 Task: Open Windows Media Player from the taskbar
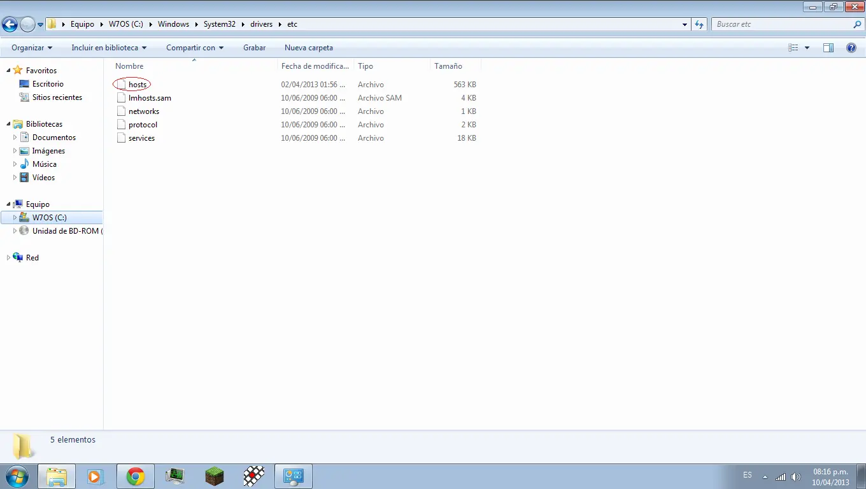point(96,476)
